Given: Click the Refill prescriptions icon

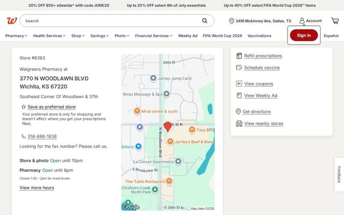Looking at the screenshot, I should (239, 56).
